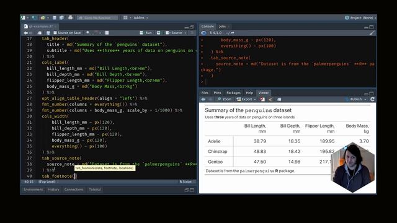397x223 pixels.
Task: Click the Compile Report notebook icon
Action: [x=107, y=33]
